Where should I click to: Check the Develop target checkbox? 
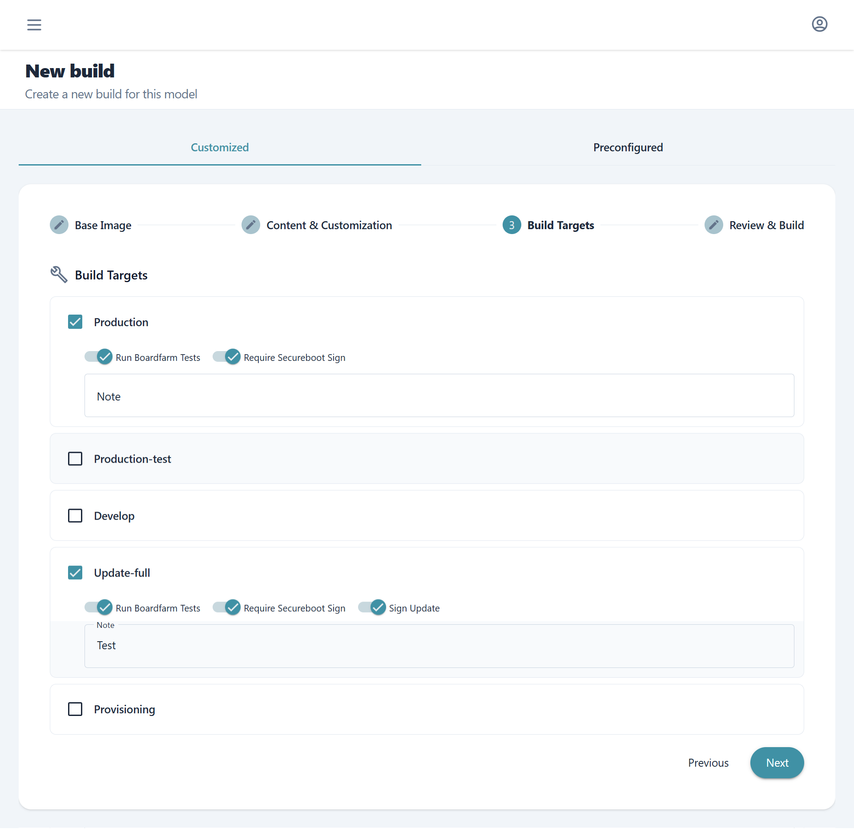75,515
